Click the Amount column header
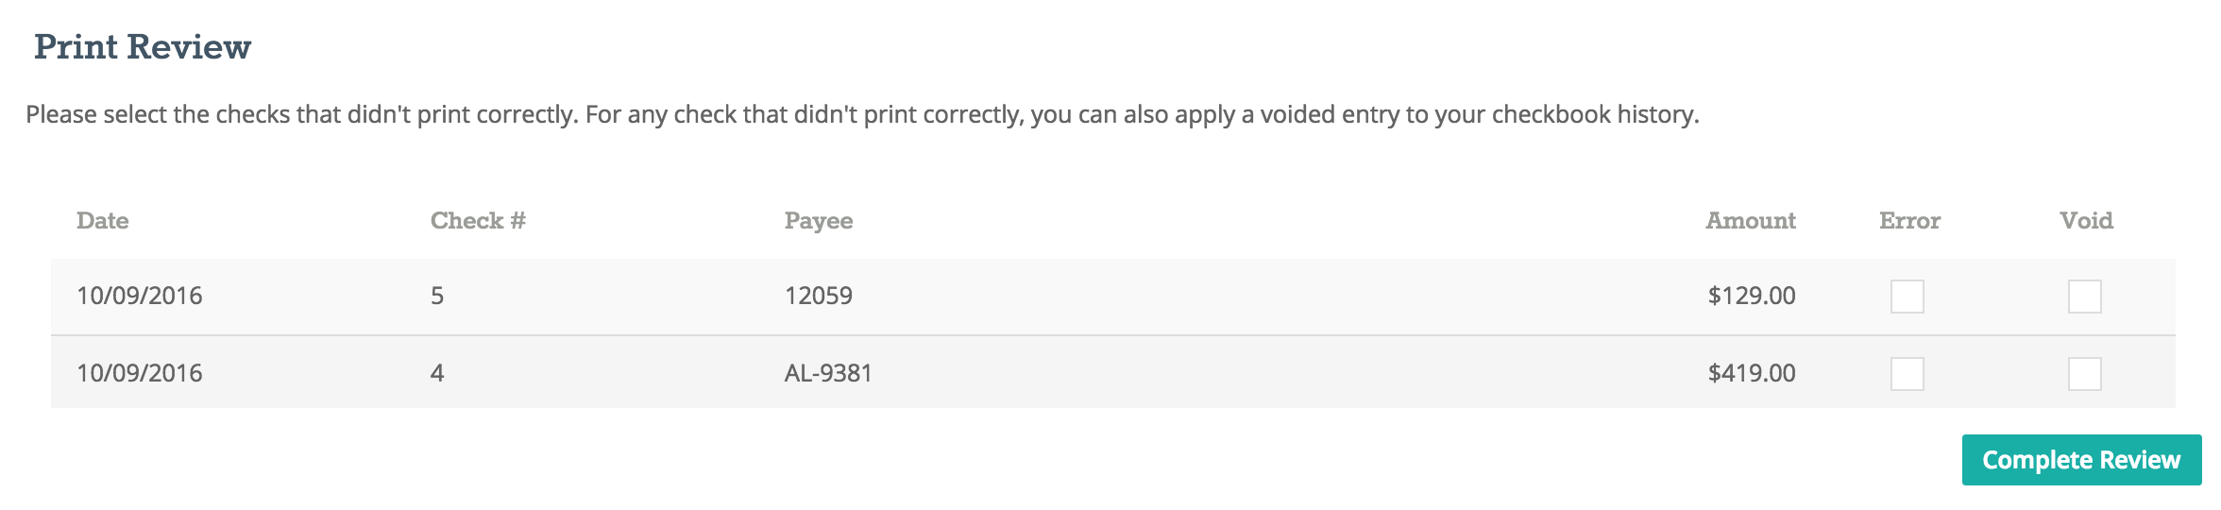 [x=1751, y=221]
